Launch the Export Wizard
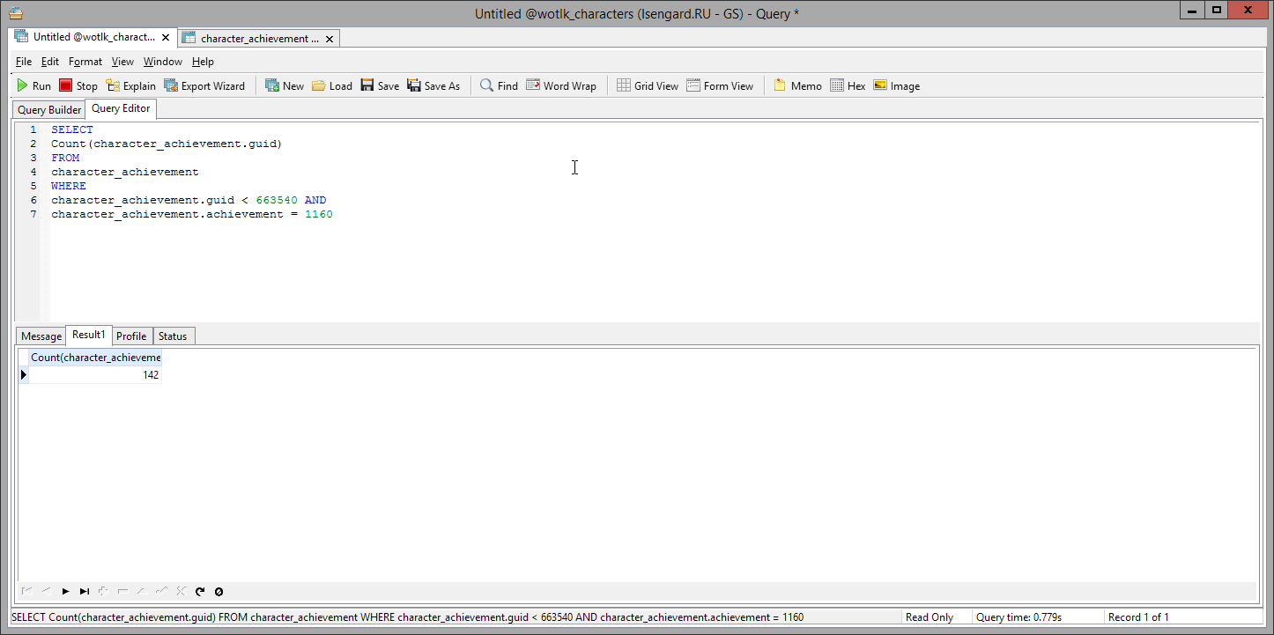Screen dimensions: 1274x635 (x=204, y=85)
